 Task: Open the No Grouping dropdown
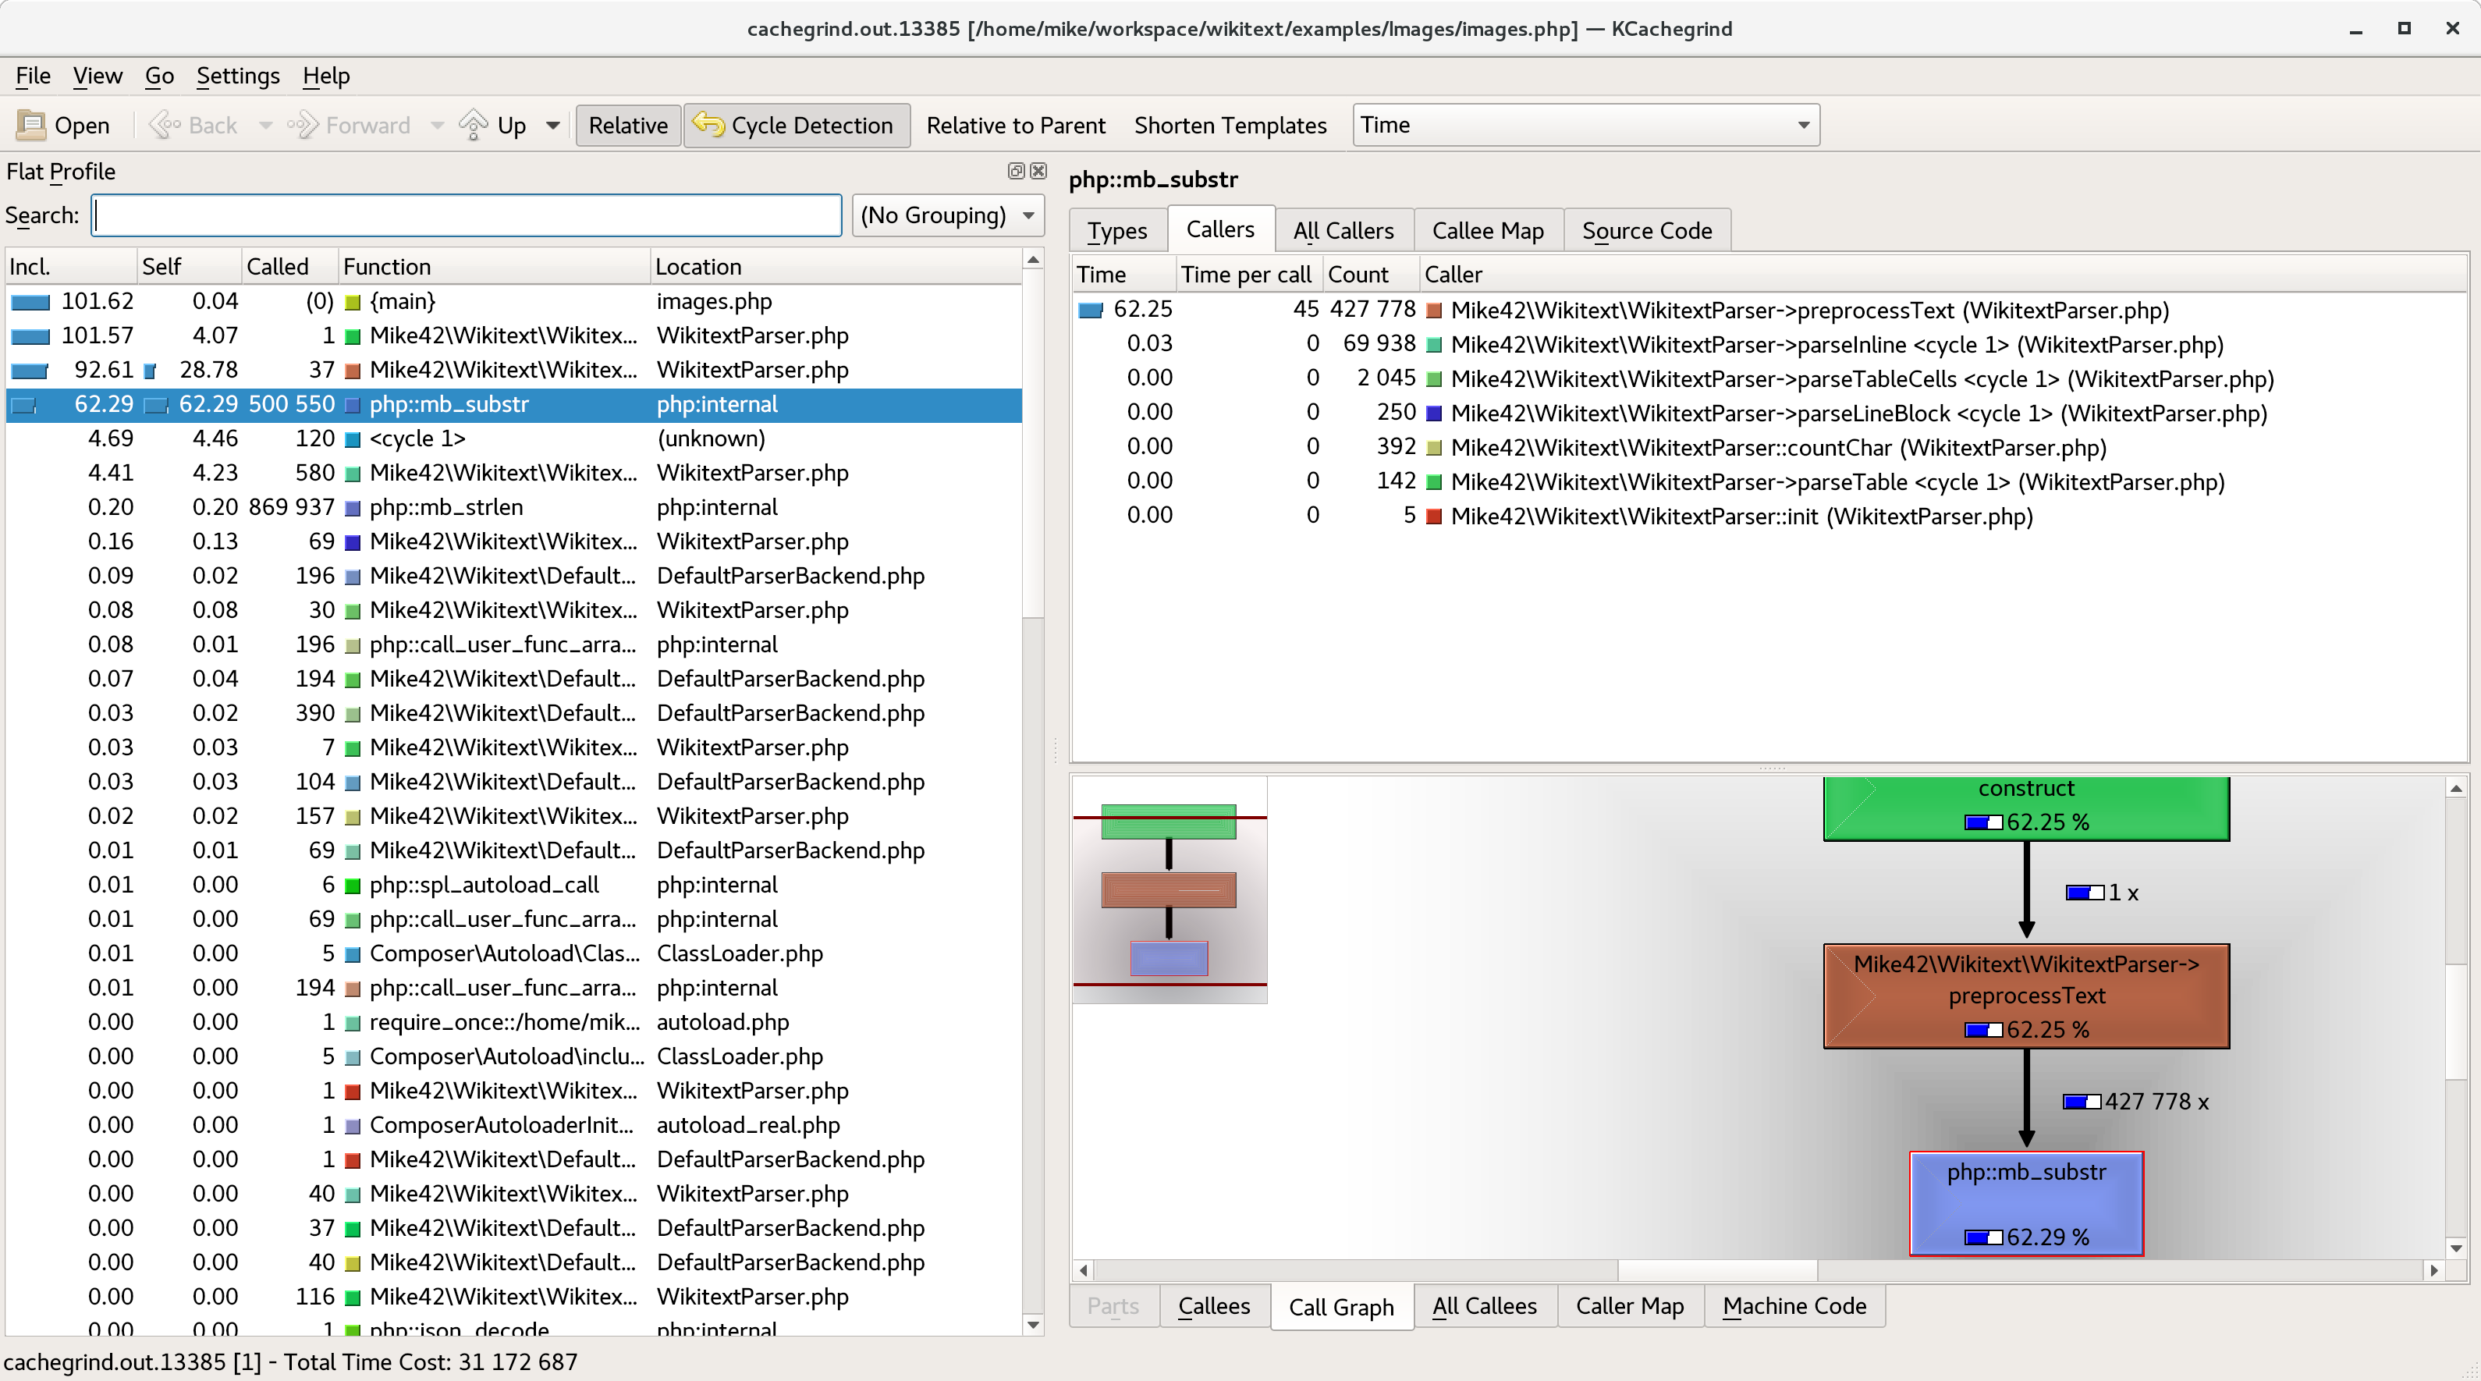(946, 215)
